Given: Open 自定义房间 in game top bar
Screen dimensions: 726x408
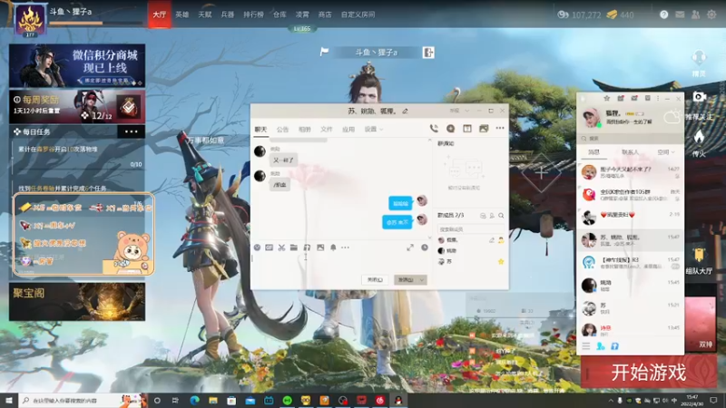Looking at the screenshot, I should click(x=358, y=15).
